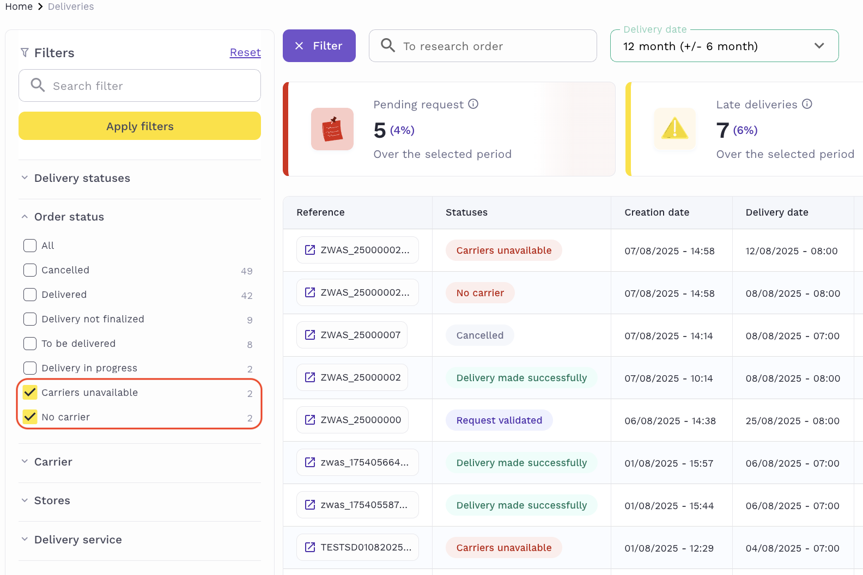
Task: Open external link icon for ZWAS_25000000
Action: (310, 420)
